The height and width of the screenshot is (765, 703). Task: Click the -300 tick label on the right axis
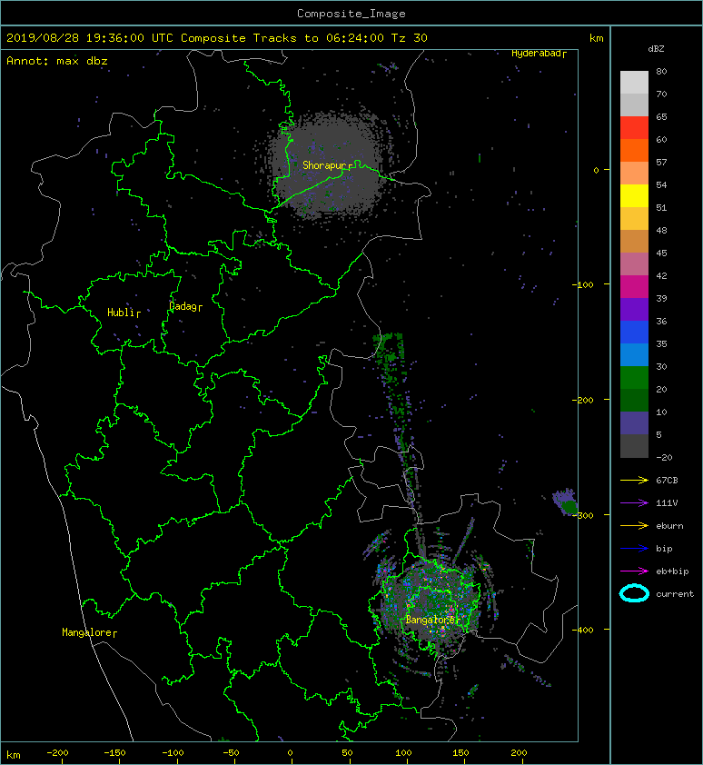click(x=582, y=516)
